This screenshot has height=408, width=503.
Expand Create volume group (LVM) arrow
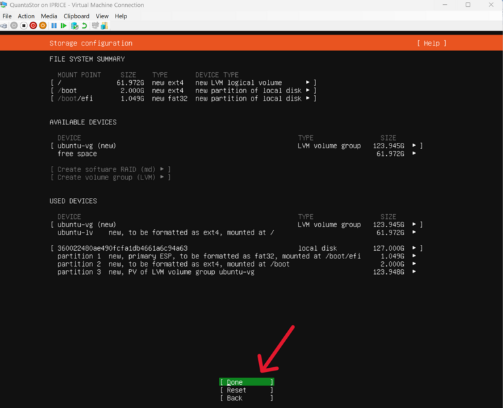tap(162, 177)
